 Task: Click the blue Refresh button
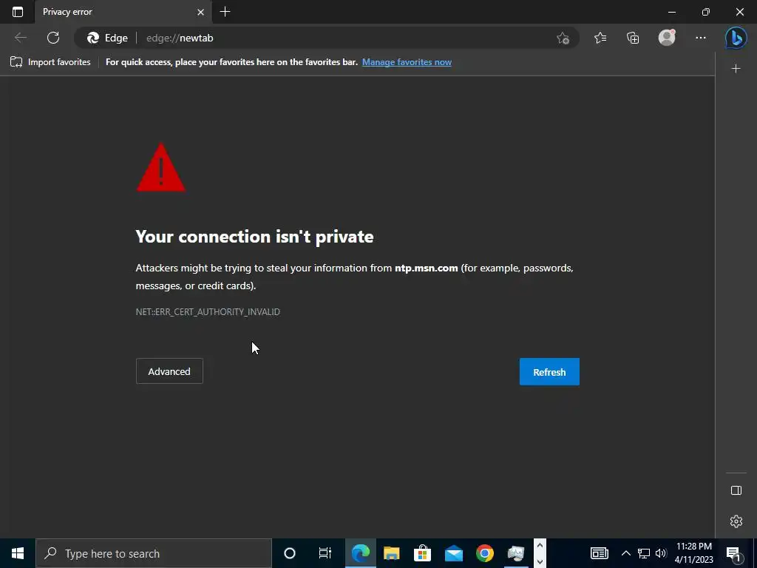(549, 372)
